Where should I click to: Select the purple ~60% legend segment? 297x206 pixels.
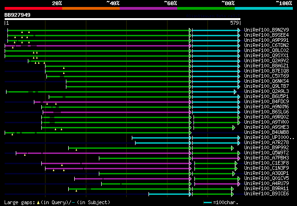[148, 8]
